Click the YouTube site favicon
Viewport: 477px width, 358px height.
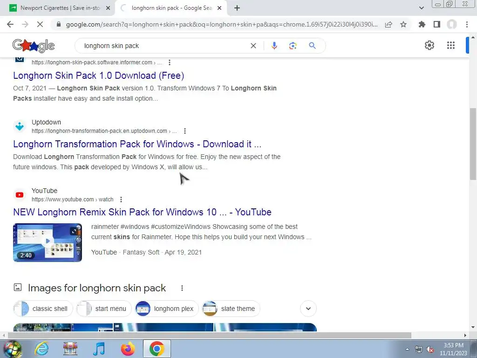(x=20, y=195)
